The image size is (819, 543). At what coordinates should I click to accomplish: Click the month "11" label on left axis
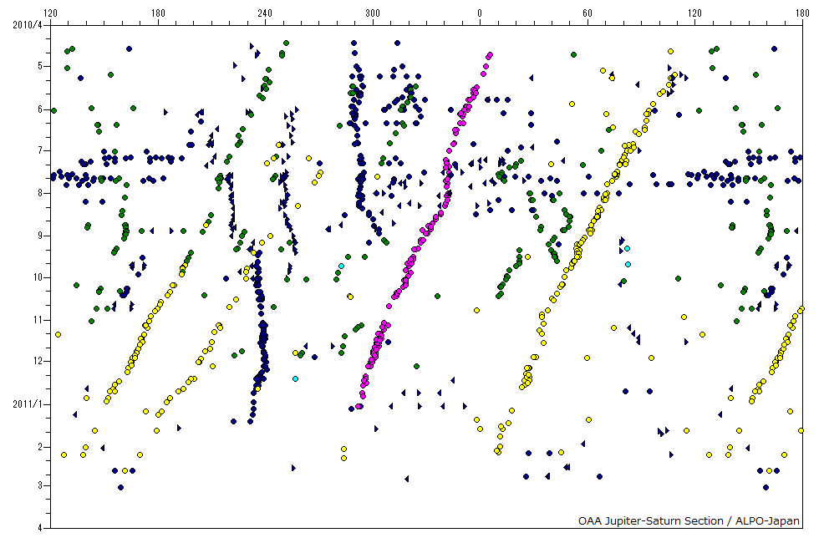(x=38, y=320)
